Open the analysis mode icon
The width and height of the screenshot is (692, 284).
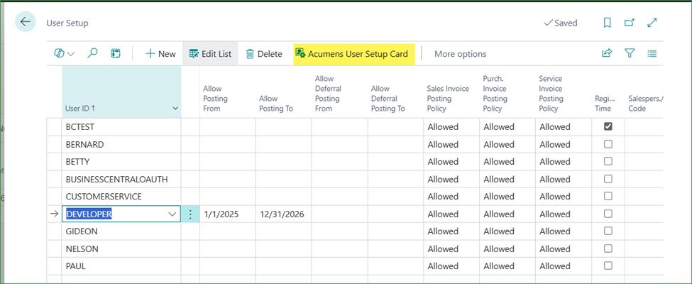[x=116, y=53]
